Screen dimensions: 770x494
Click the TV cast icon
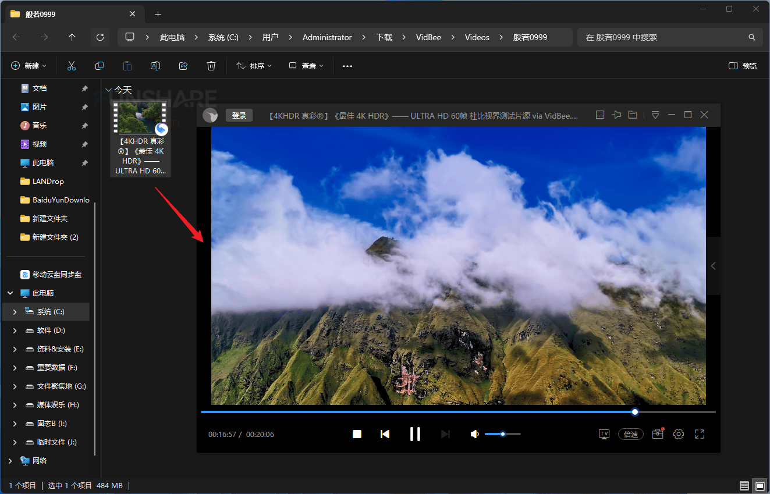tap(604, 434)
